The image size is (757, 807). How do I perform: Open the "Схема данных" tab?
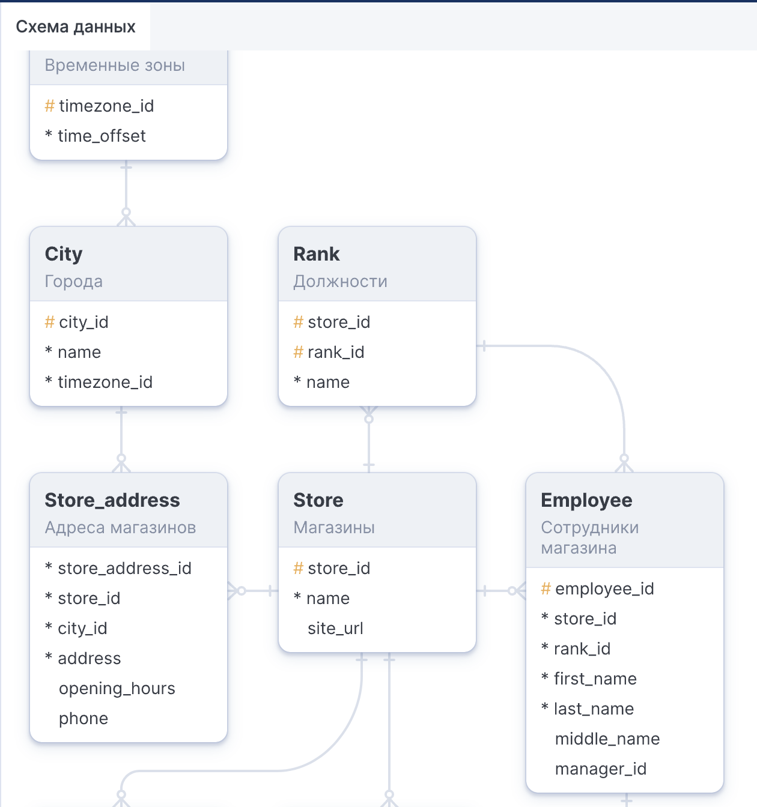pyautogui.click(x=76, y=27)
